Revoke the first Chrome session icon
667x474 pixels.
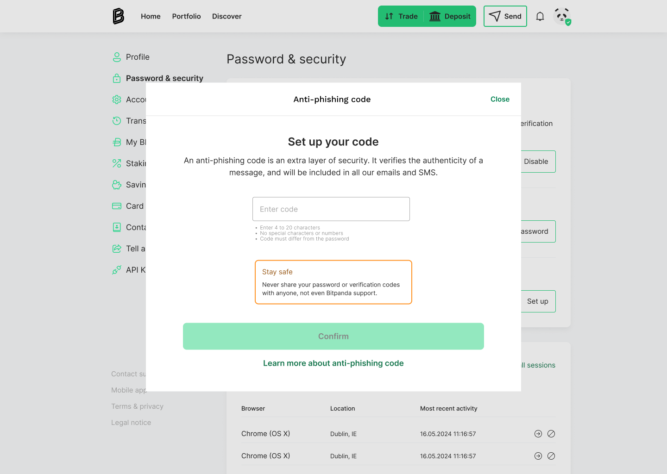pos(551,434)
